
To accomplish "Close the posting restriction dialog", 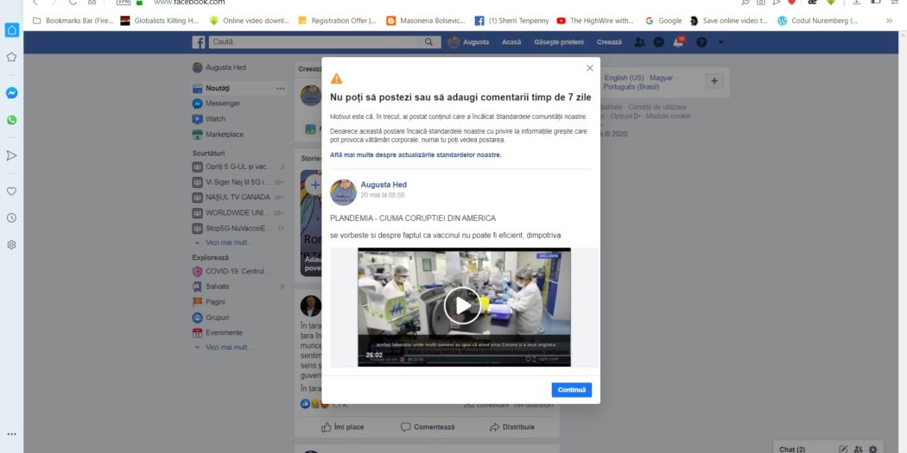I will click(590, 68).
